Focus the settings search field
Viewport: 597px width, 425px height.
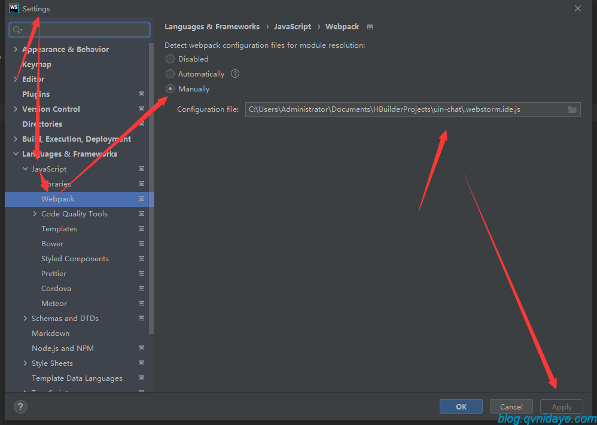click(x=80, y=30)
